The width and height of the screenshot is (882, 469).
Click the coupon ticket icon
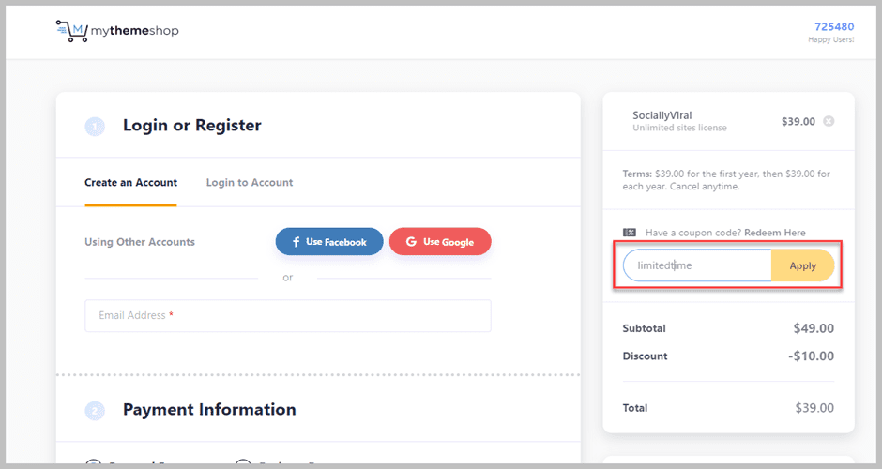(630, 233)
